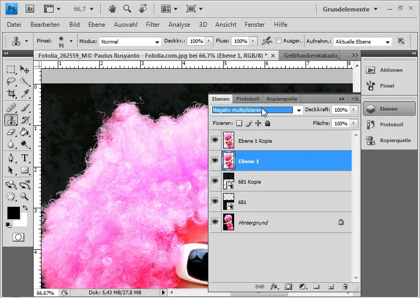
Task: Open layer Deckkraft slider arrow
Action: [354, 110]
